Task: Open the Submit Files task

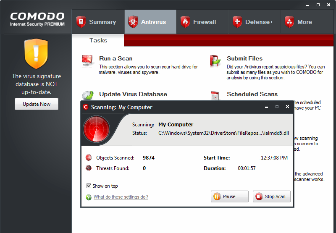Action: click(244, 58)
